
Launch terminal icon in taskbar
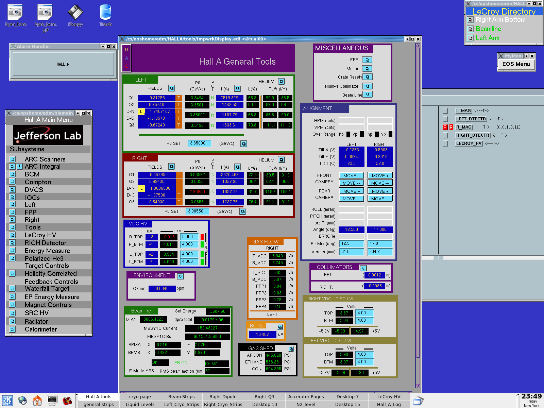point(52,401)
